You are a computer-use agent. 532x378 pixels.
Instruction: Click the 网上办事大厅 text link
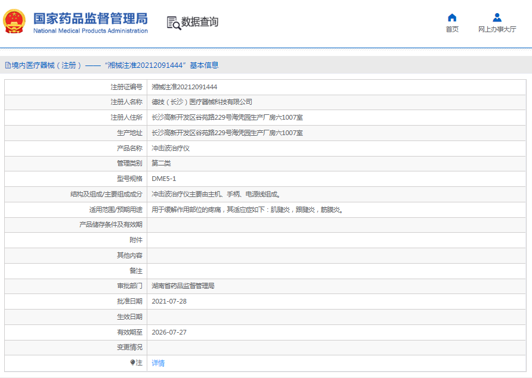(x=497, y=30)
